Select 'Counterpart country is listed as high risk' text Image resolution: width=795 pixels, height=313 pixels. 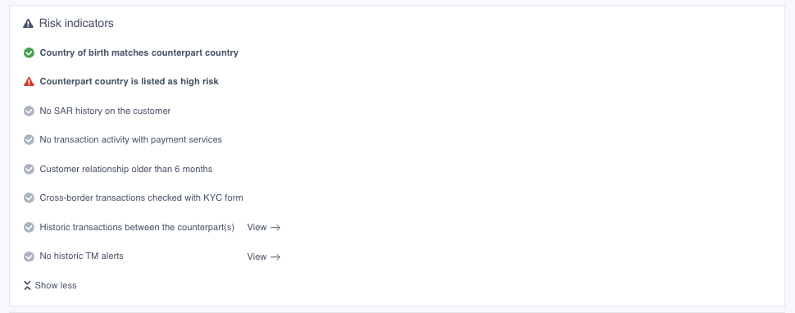coord(129,82)
